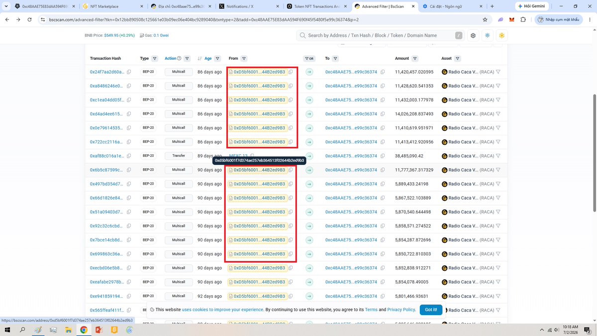The width and height of the screenshot is (597, 336).
Task: Toggle BscScan light/dark theme icon
Action: pos(488,35)
